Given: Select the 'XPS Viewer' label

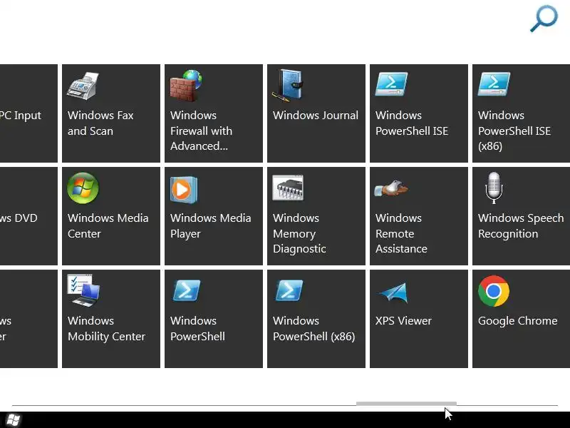Looking at the screenshot, I should pyautogui.click(x=403, y=320).
